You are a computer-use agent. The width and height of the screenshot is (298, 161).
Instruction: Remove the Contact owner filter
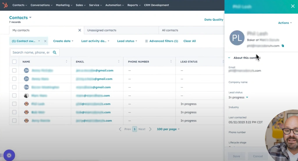pos(45,41)
